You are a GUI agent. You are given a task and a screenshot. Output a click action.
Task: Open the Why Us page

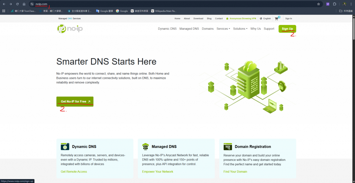(256, 29)
